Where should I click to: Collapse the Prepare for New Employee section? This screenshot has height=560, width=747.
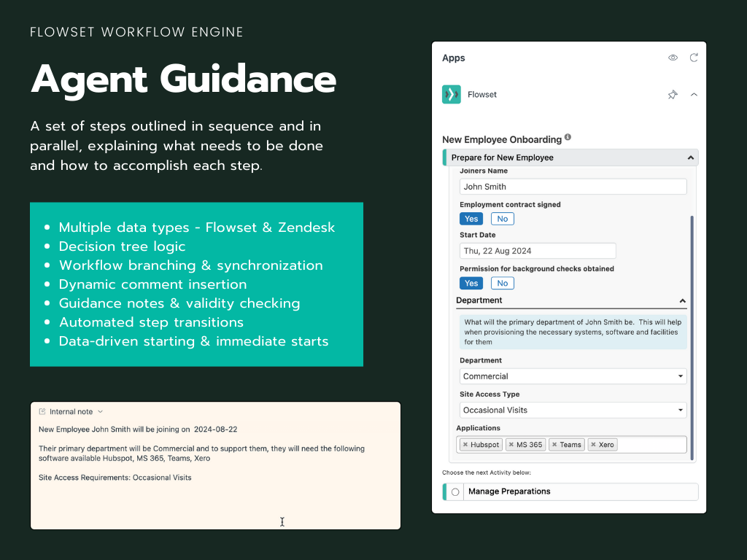click(690, 157)
